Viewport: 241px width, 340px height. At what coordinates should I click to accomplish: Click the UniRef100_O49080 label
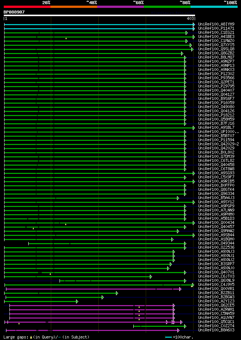(216, 107)
